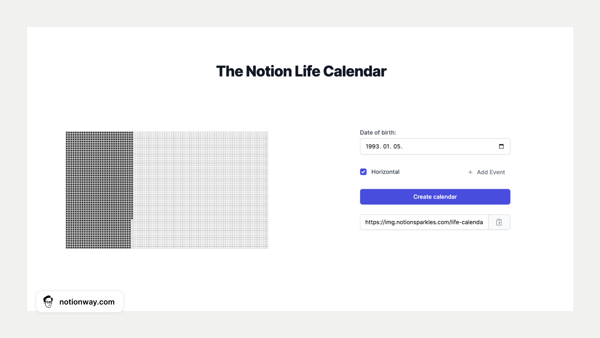This screenshot has width=600, height=338.
Task: Open the date picker calendar icon
Action: [501, 146]
